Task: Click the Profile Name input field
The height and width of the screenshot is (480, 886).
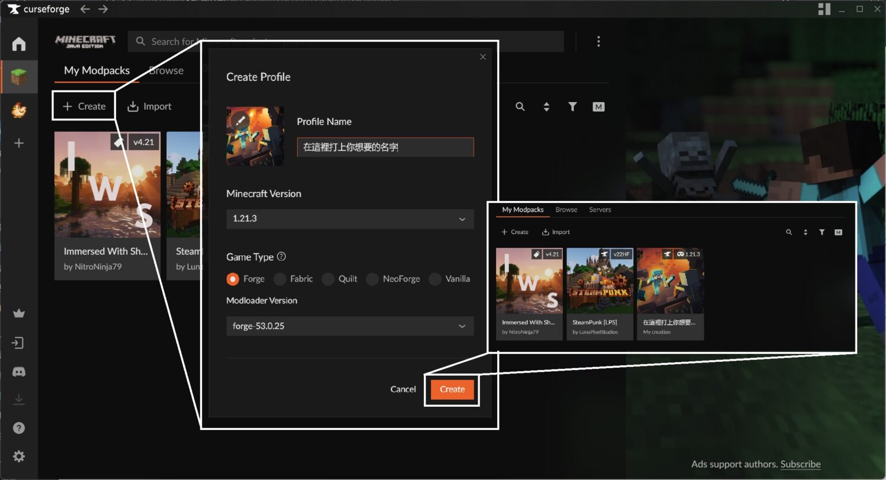Action: click(x=385, y=147)
